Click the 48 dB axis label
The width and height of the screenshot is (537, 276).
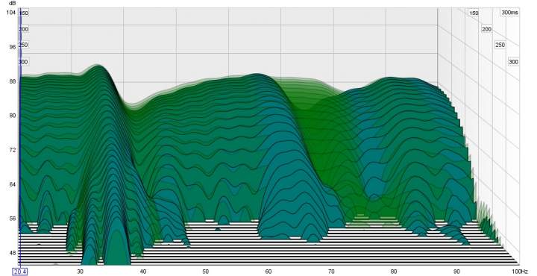(13, 253)
